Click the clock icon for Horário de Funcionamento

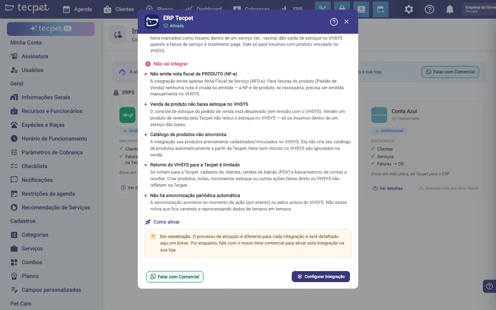[x=14, y=138]
